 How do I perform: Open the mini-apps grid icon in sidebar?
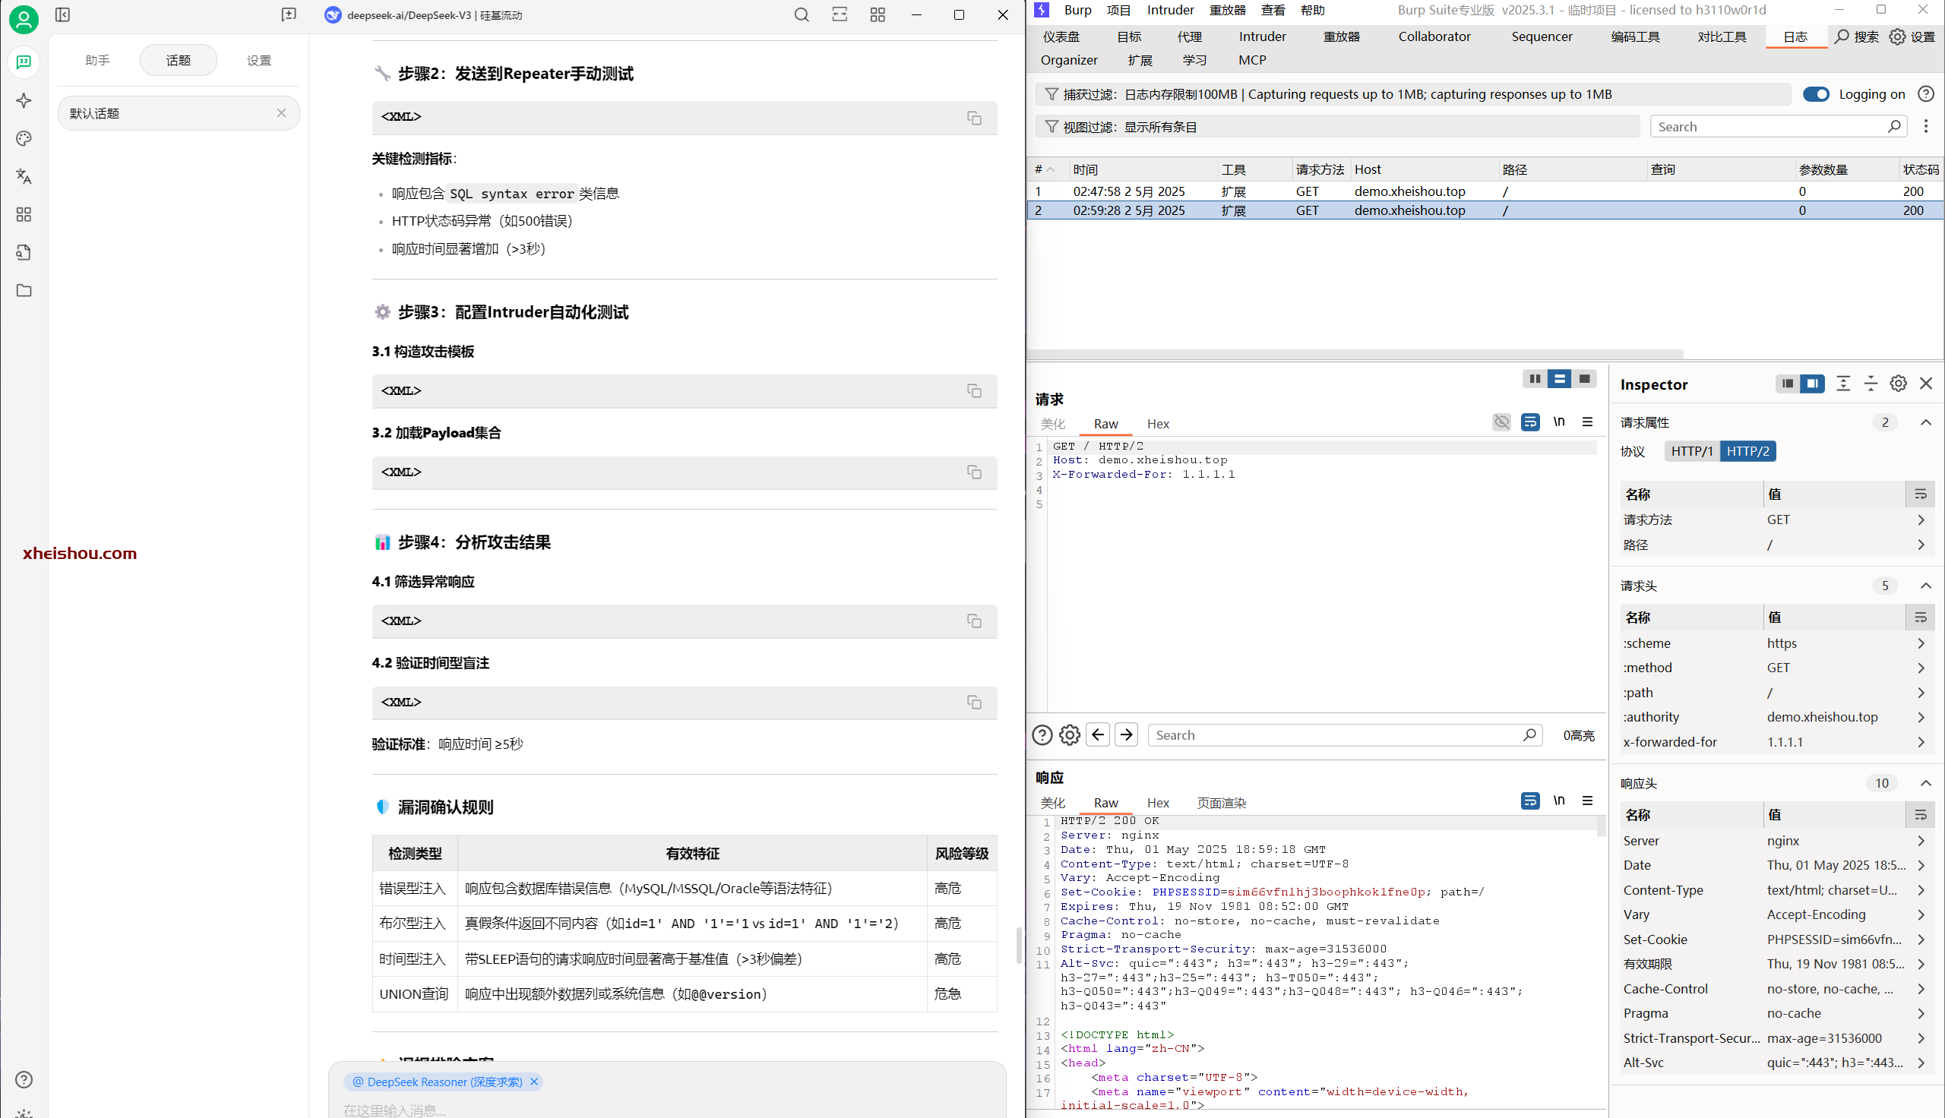(x=24, y=214)
